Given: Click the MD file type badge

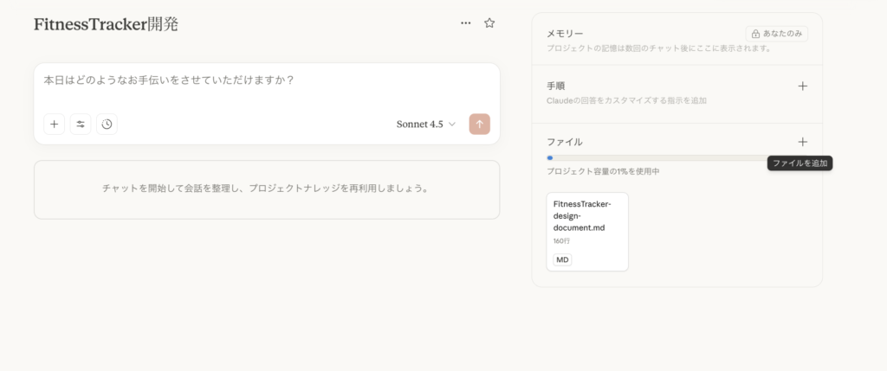Looking at the screenshot, I should [562, 259].
